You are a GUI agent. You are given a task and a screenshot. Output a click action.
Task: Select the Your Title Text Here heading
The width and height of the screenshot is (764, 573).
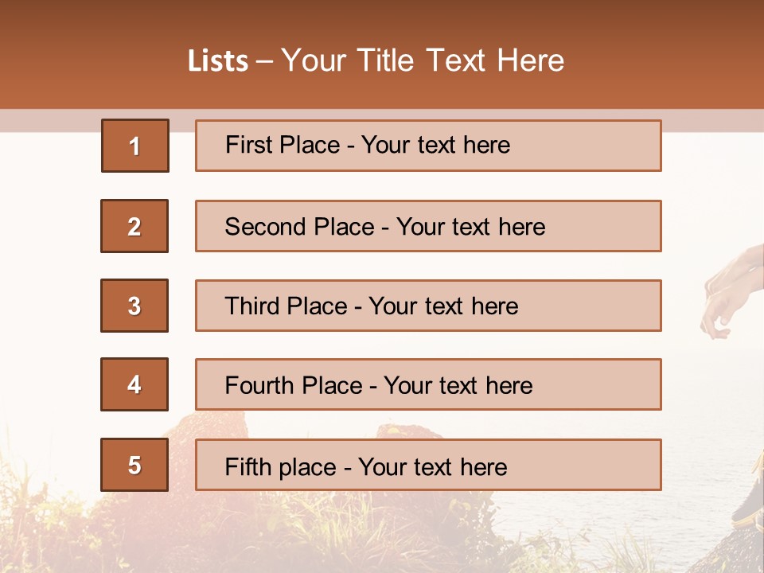coord(423,60)
